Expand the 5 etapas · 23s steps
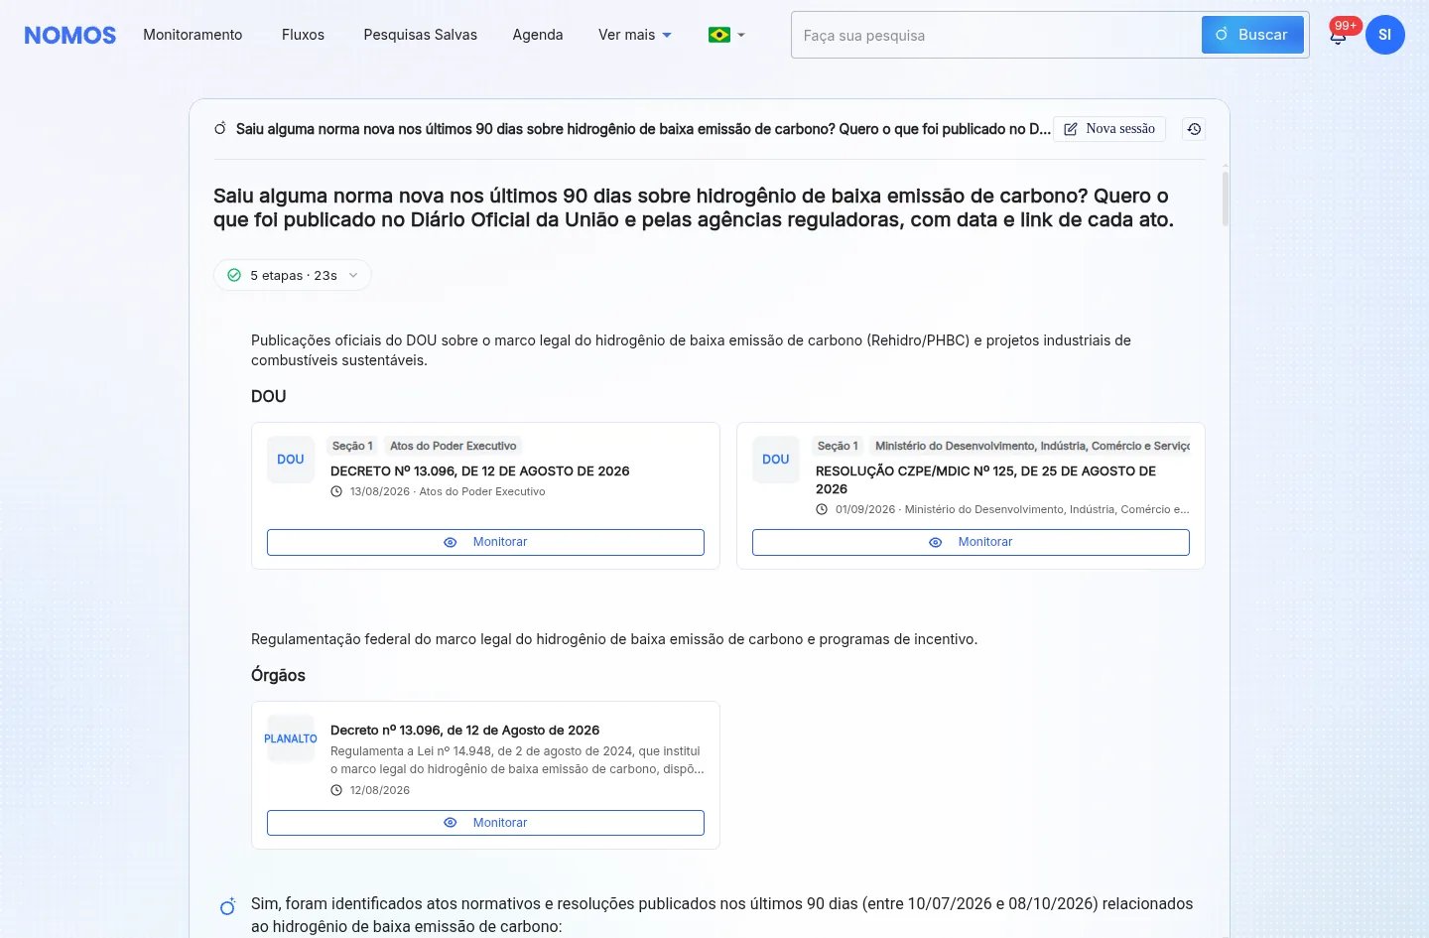The image size is (1429, 938). coord(293,275)
